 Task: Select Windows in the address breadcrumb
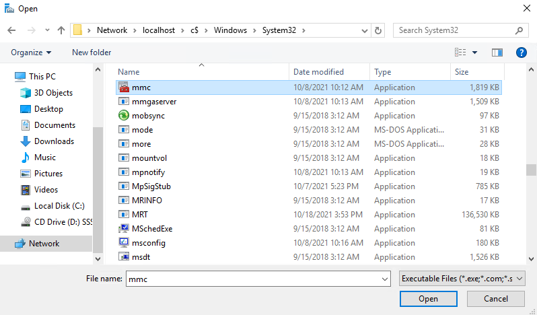(230, 30)
